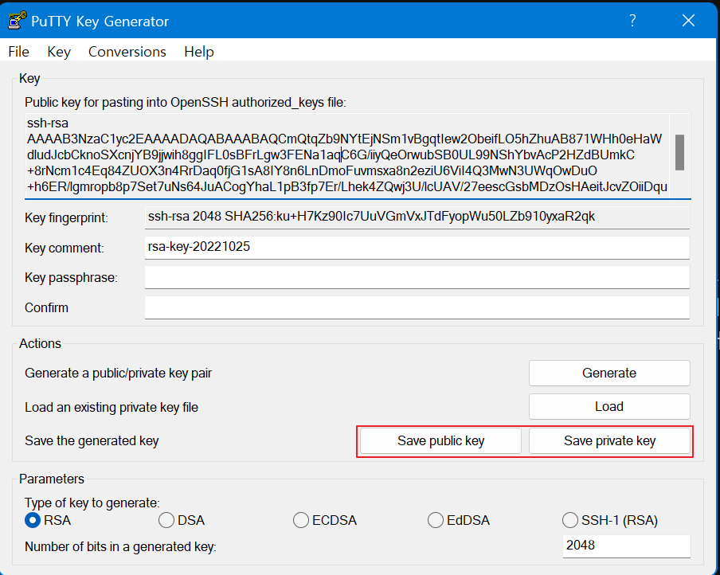720x575 pixels.
Task: Click Load to open existing private key
Action: 608,406
